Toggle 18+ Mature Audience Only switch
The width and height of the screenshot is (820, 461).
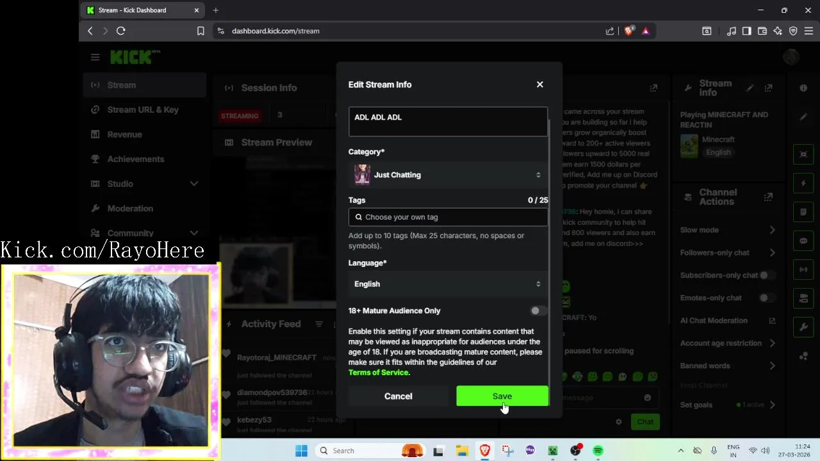point(539,311)
